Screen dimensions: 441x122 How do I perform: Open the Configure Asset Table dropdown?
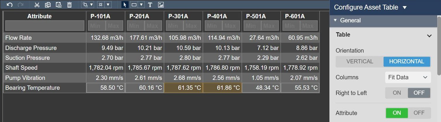tap(404, 8)
